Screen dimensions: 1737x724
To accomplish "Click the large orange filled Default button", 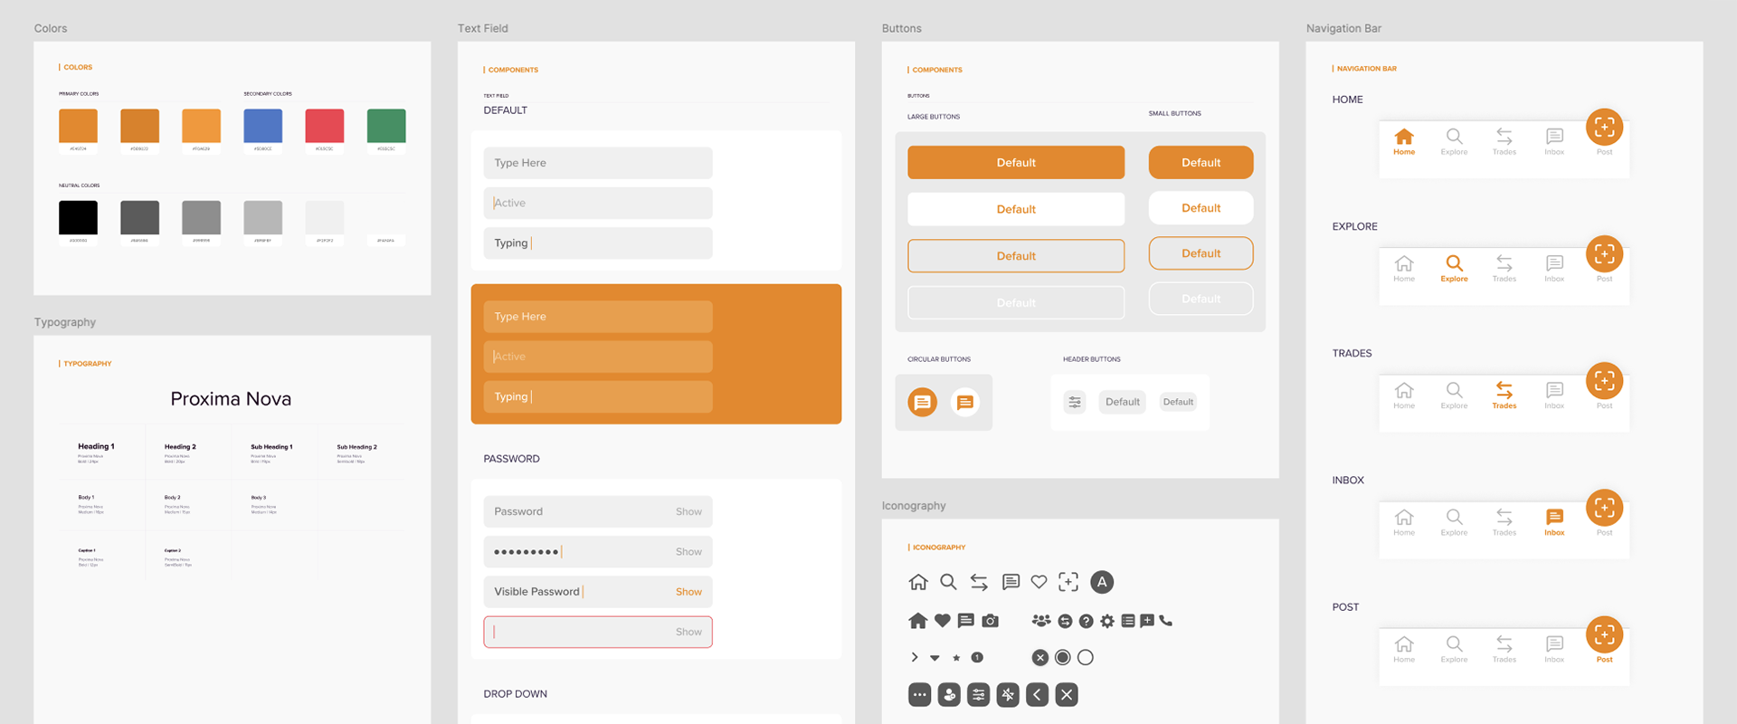I will [1016, 162].
